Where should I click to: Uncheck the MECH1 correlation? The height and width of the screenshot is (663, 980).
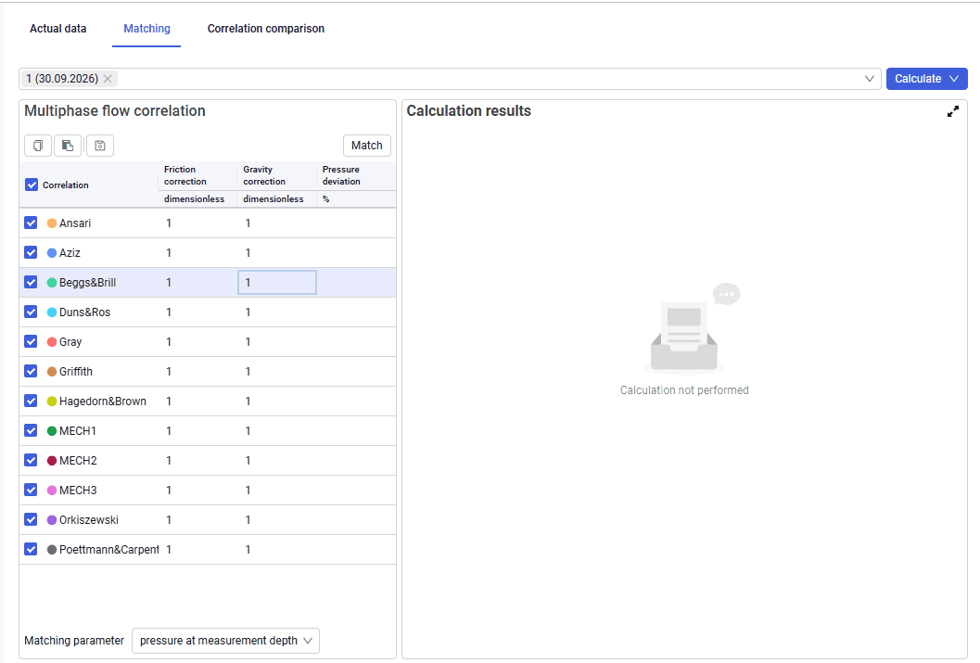(31, 430)
